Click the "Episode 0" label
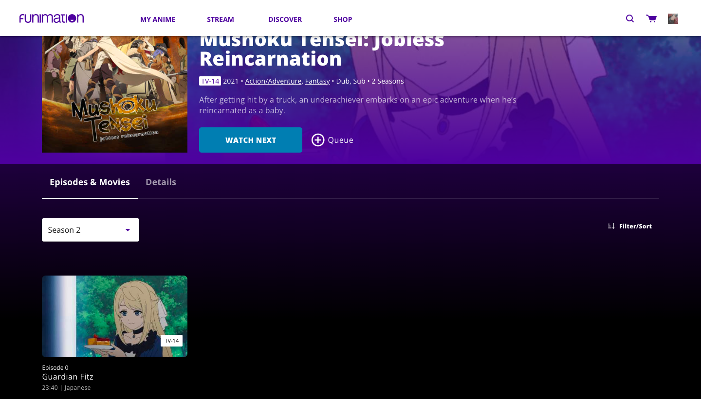Viewport: 701px width, 399px height. pos(55,367)
